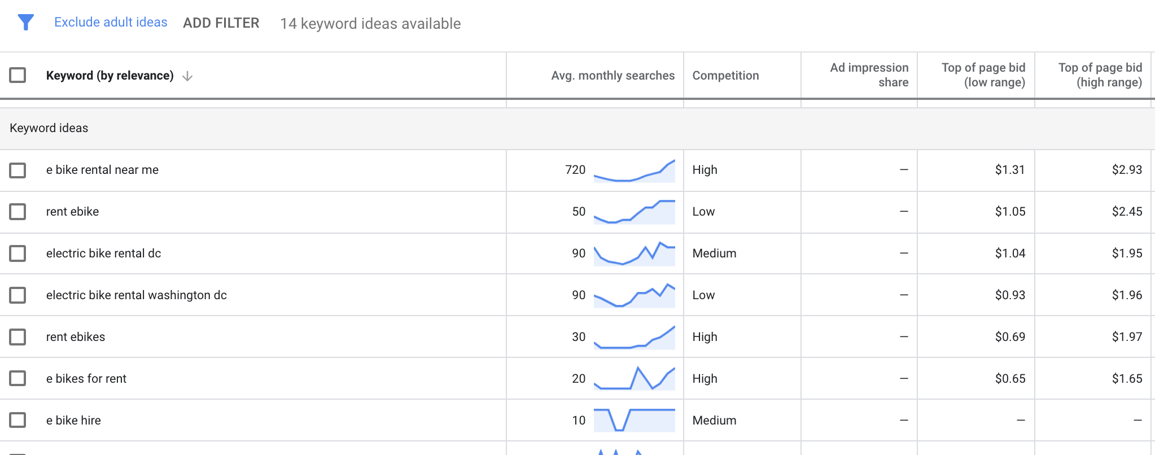1155x455 pixels.
Task: Enable checkbox for e bike hire
Action: tap(17, 420)
